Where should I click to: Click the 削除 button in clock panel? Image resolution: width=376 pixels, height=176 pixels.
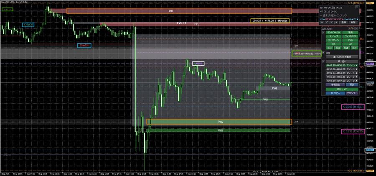click(x=353, y=22)
